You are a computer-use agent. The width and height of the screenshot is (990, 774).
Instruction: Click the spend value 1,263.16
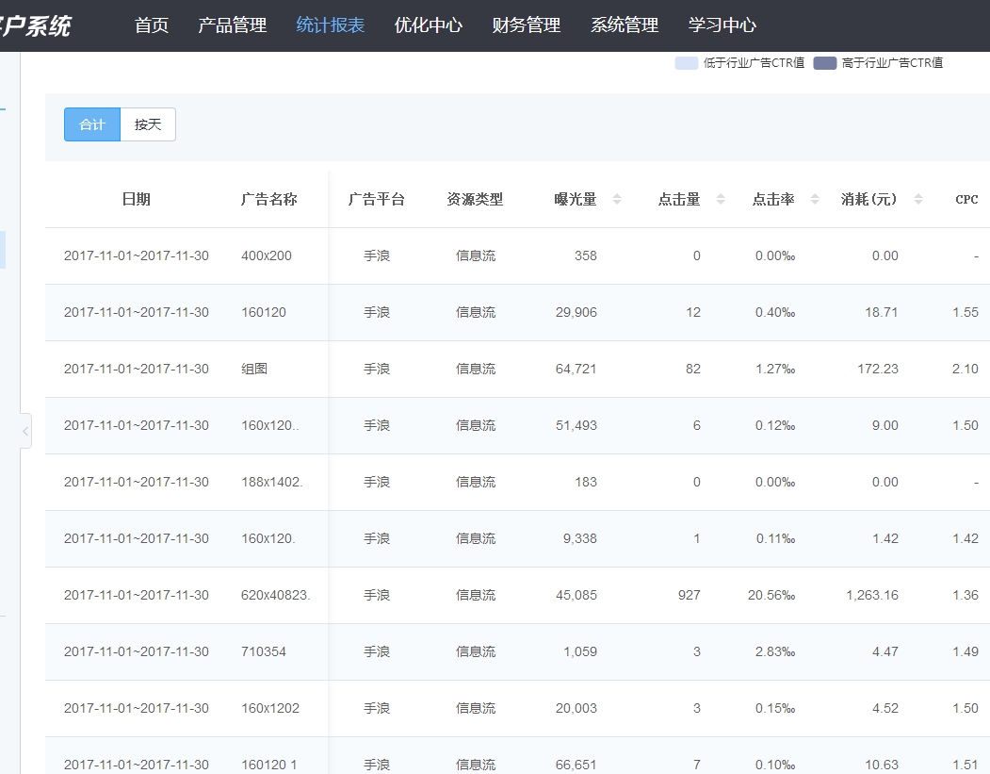tap(872, 595)
